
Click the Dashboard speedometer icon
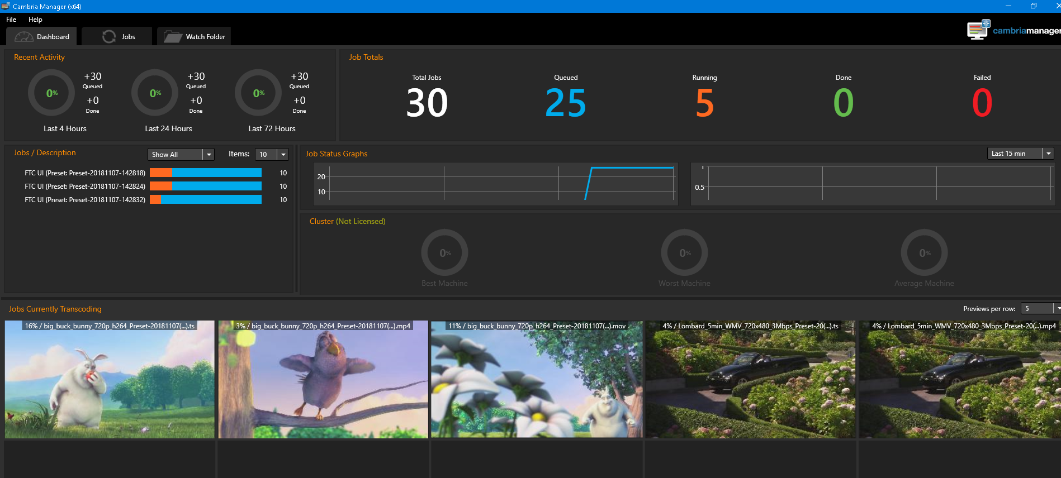(x=23, y=37)
